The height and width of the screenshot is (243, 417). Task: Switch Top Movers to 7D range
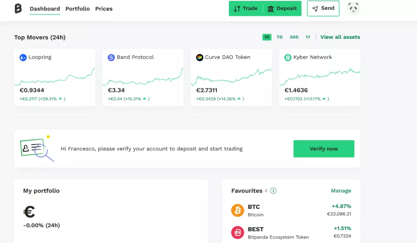click(x=279, y=37)
